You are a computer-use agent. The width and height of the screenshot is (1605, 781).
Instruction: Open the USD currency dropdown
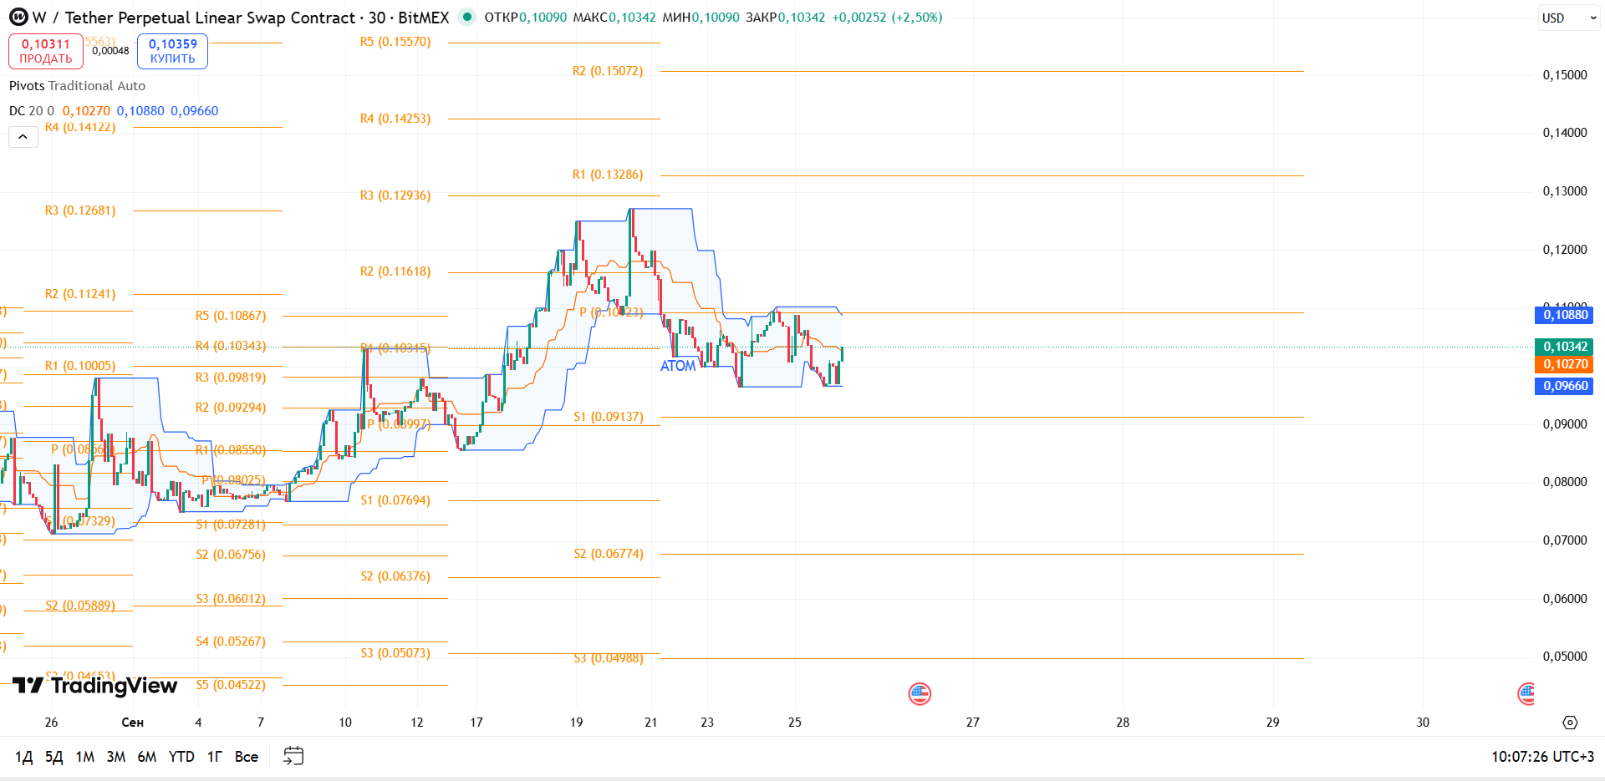[1569, 18]
